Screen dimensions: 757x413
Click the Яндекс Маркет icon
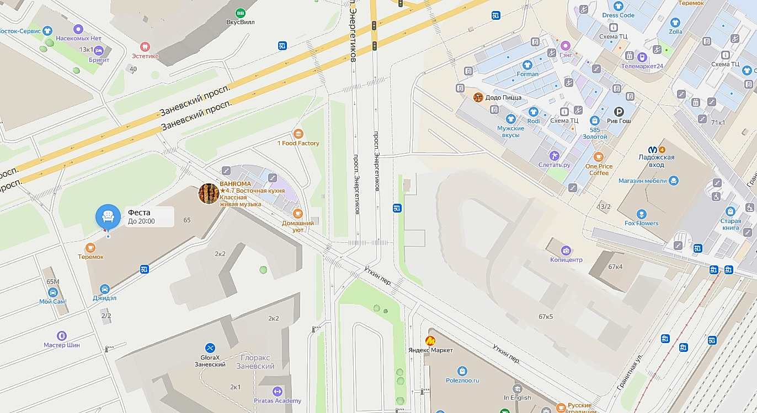[x=430, y=340]
